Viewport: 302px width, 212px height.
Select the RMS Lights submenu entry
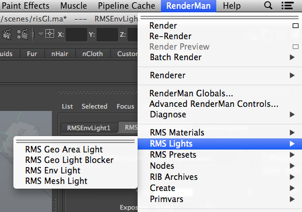(220, 144)
